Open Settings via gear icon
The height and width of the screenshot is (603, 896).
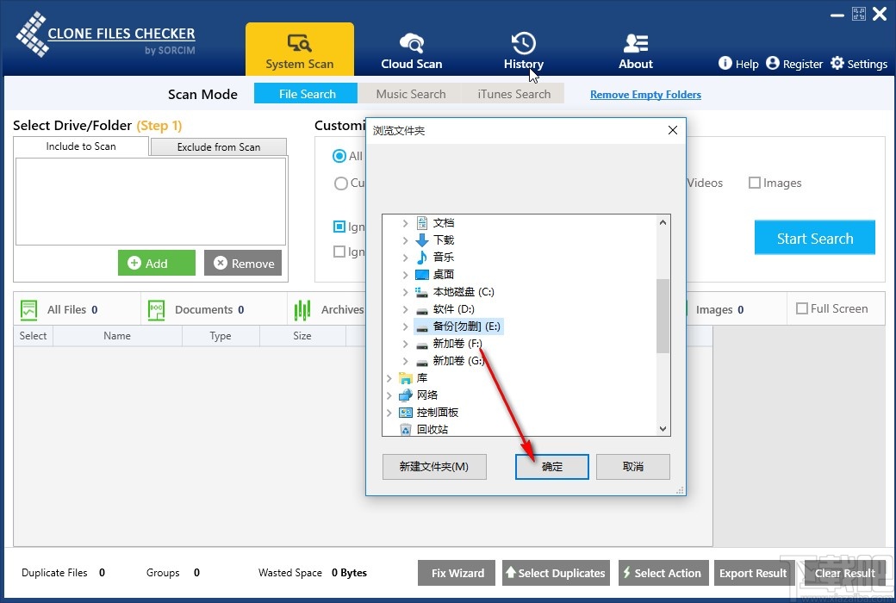pos(837,63)
